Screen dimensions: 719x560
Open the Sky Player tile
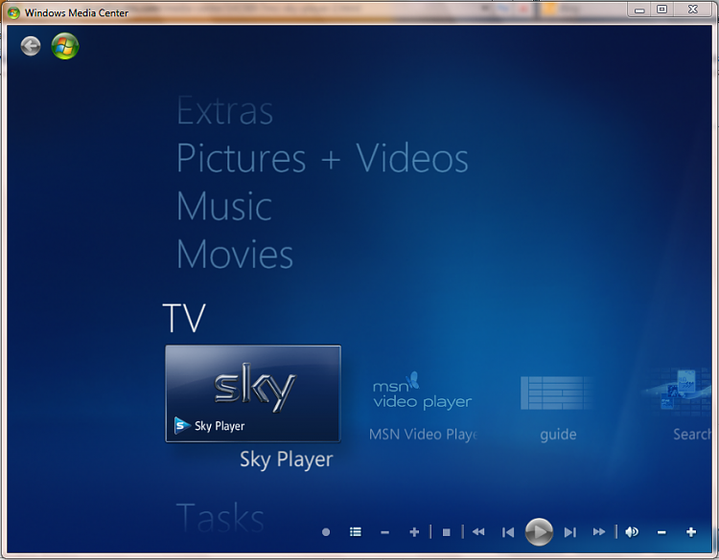(253, 393)
